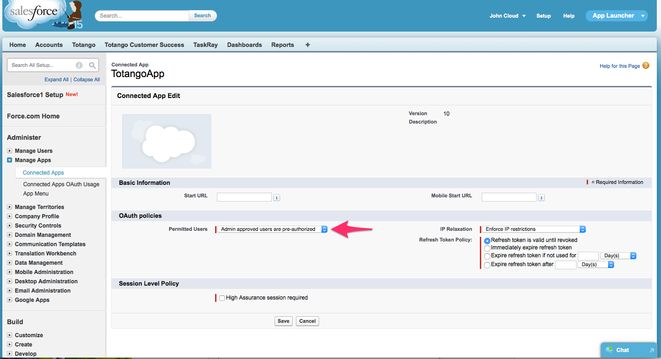
Task: Open the Chat widget
Action: click(x=629, y=350)
